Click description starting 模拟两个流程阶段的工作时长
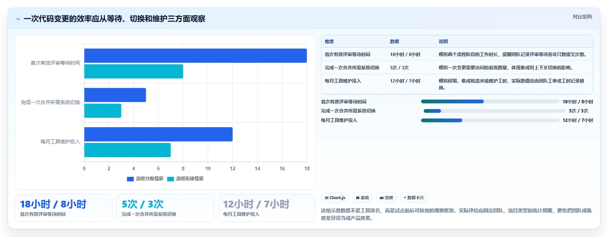This screenshot has height=237, width=608. [x=514, y=55]
